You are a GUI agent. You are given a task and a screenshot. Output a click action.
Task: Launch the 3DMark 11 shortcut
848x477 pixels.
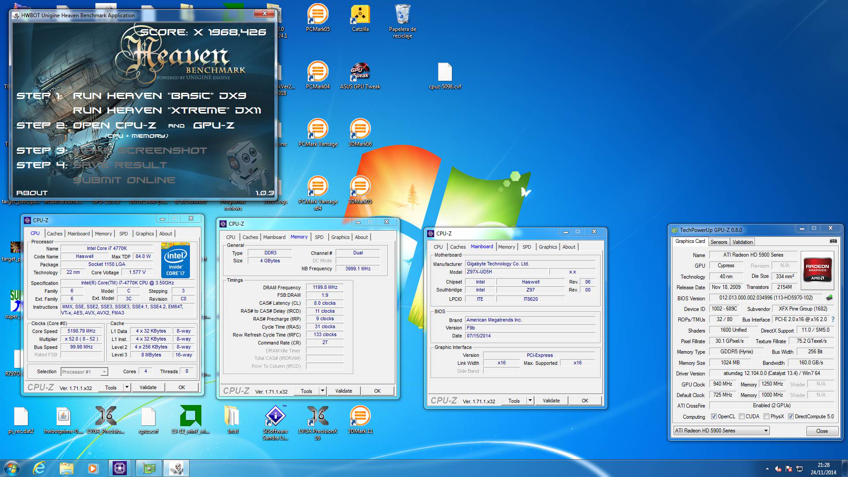tap(360, 420)
